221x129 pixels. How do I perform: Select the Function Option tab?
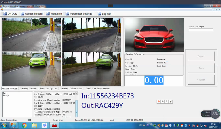click(x=49, y=88)
